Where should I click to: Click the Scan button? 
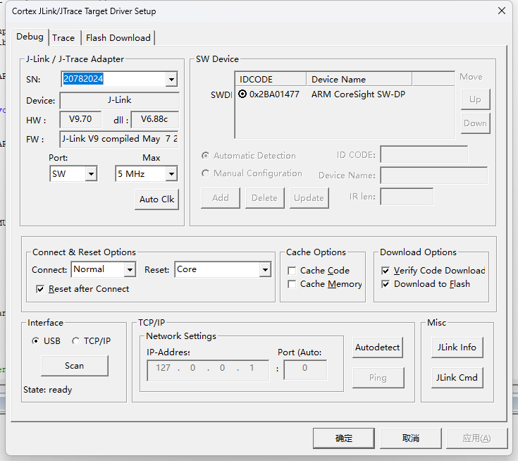[x=75, y=366]
